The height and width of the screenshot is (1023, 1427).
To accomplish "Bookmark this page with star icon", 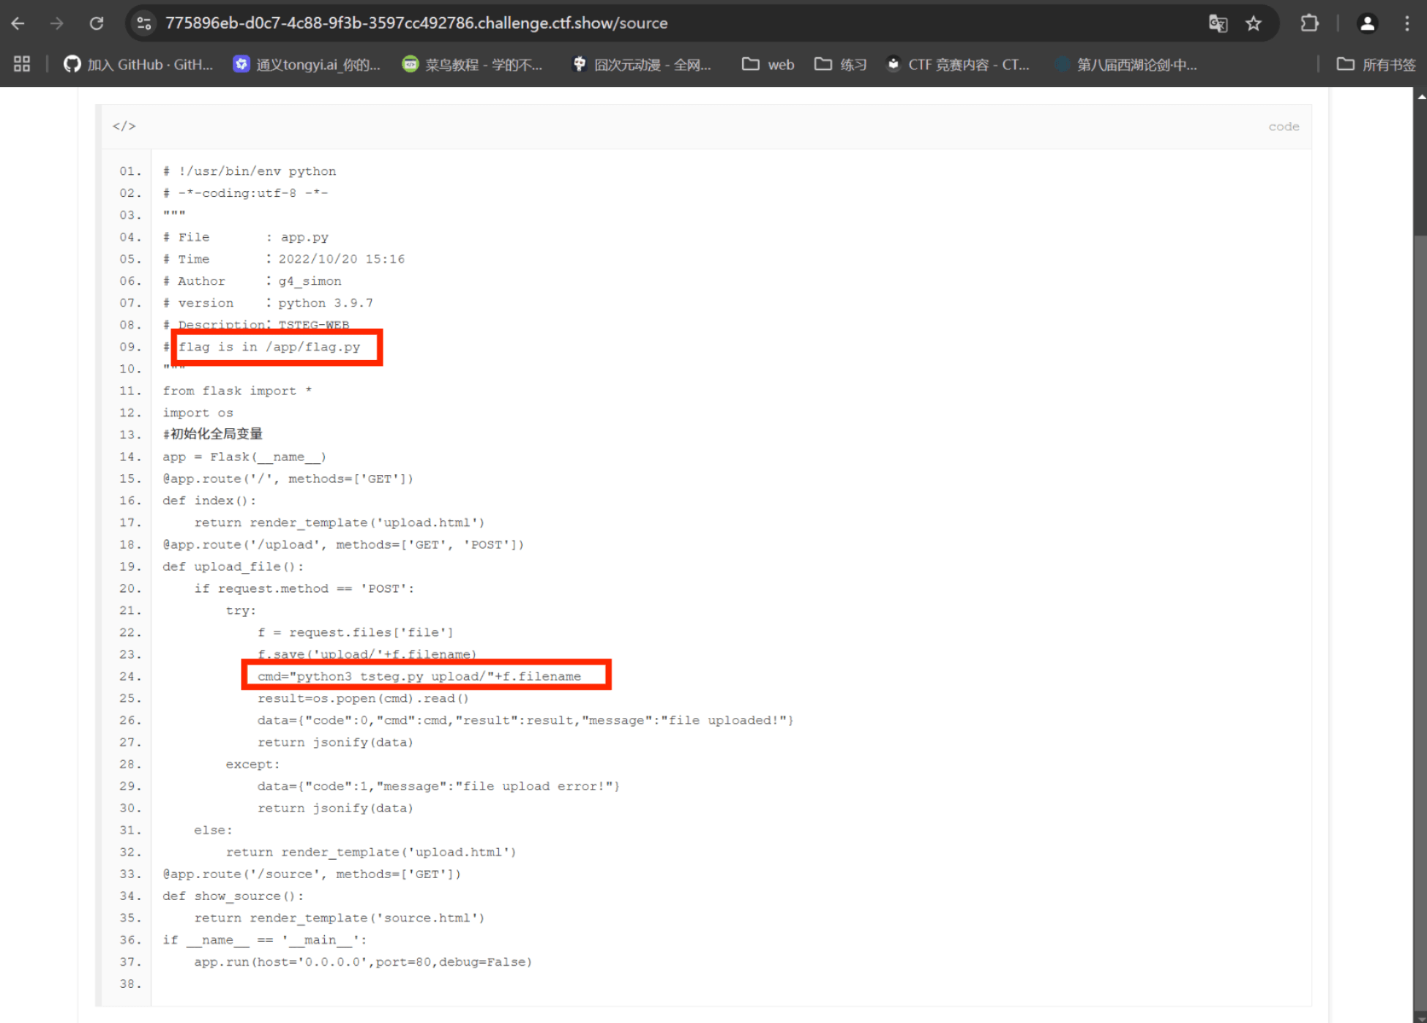I will pyautogui.click(x=1254, y=23).
